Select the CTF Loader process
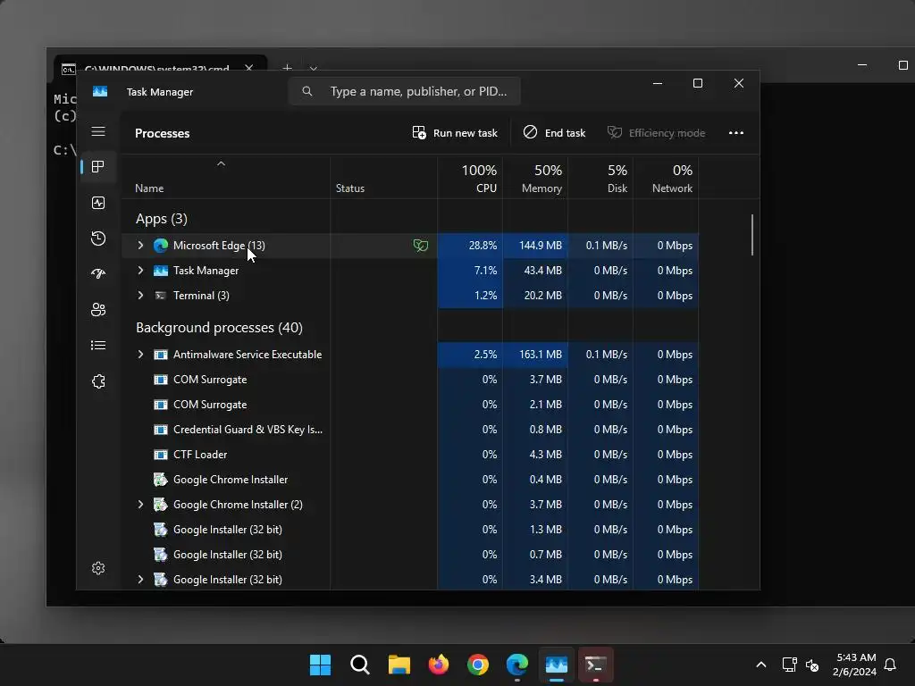 [x=410, y=455]
